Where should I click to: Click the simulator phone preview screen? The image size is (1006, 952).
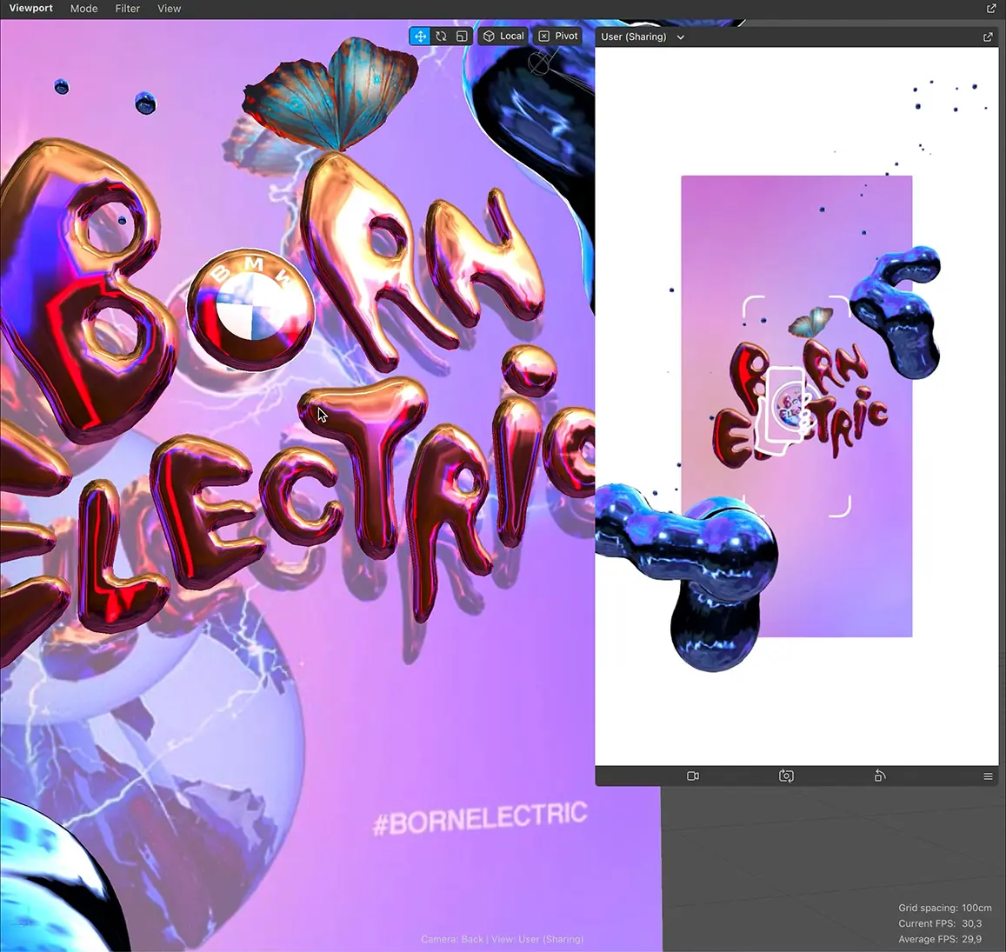pyautogui.click(x=796, y=406)
